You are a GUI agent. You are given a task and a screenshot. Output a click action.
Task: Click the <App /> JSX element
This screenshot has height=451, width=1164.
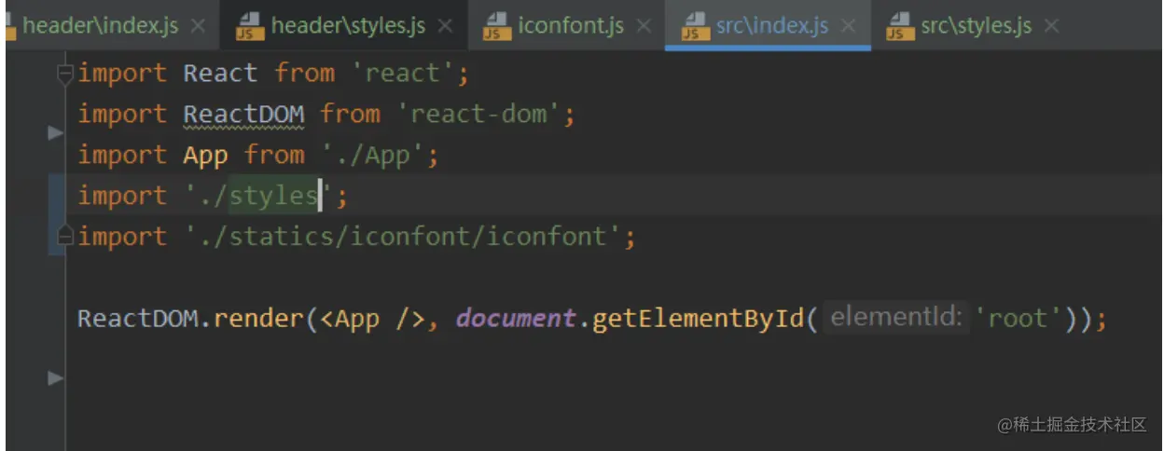(x=373, y=319)
